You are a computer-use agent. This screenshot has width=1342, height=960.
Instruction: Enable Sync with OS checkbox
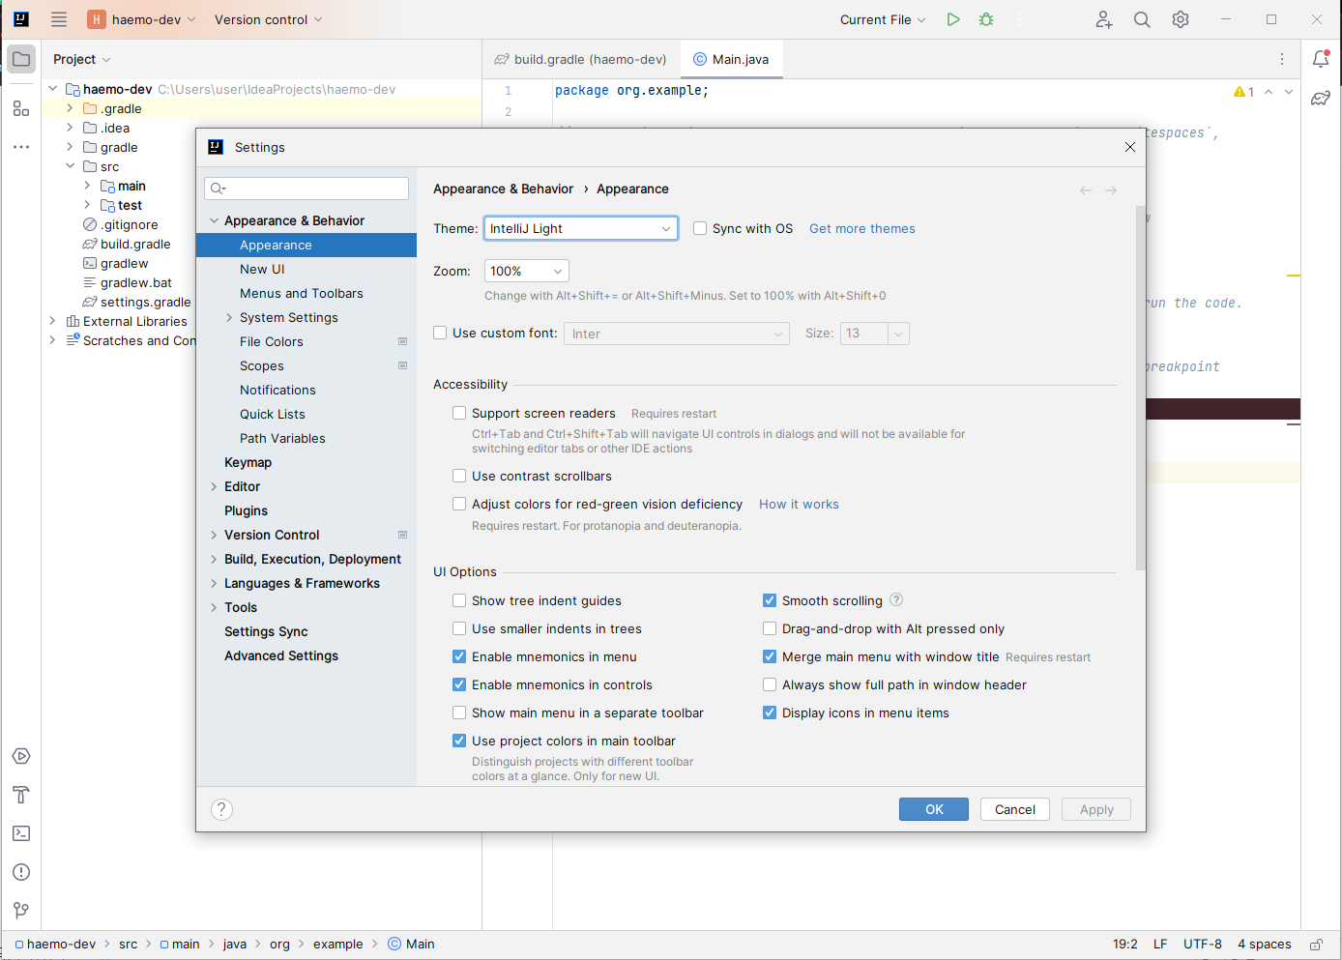tap(700, 228)
